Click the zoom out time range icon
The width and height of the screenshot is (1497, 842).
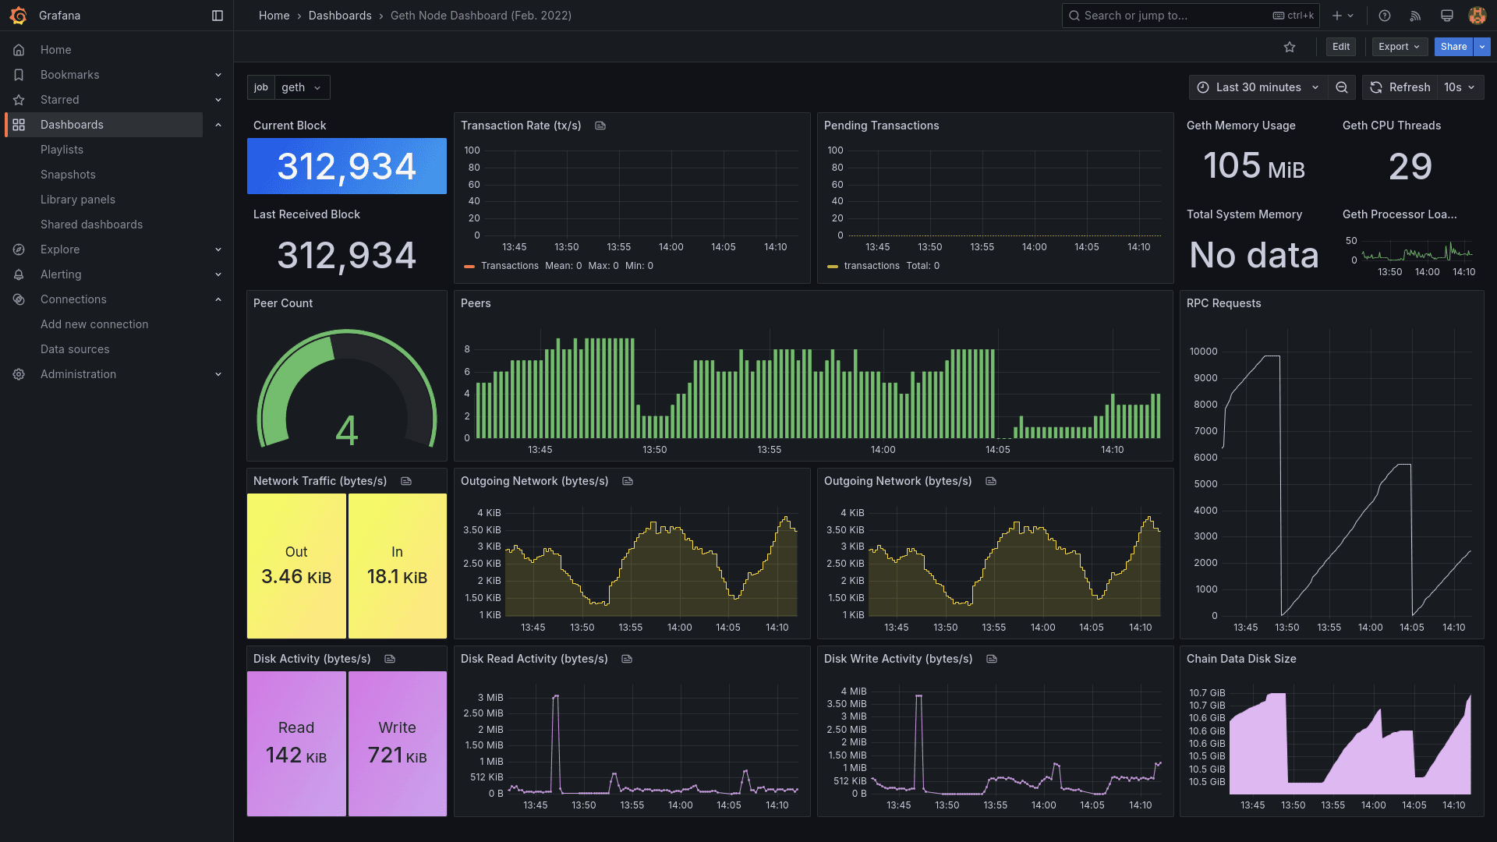click(x=1342, y=87)
